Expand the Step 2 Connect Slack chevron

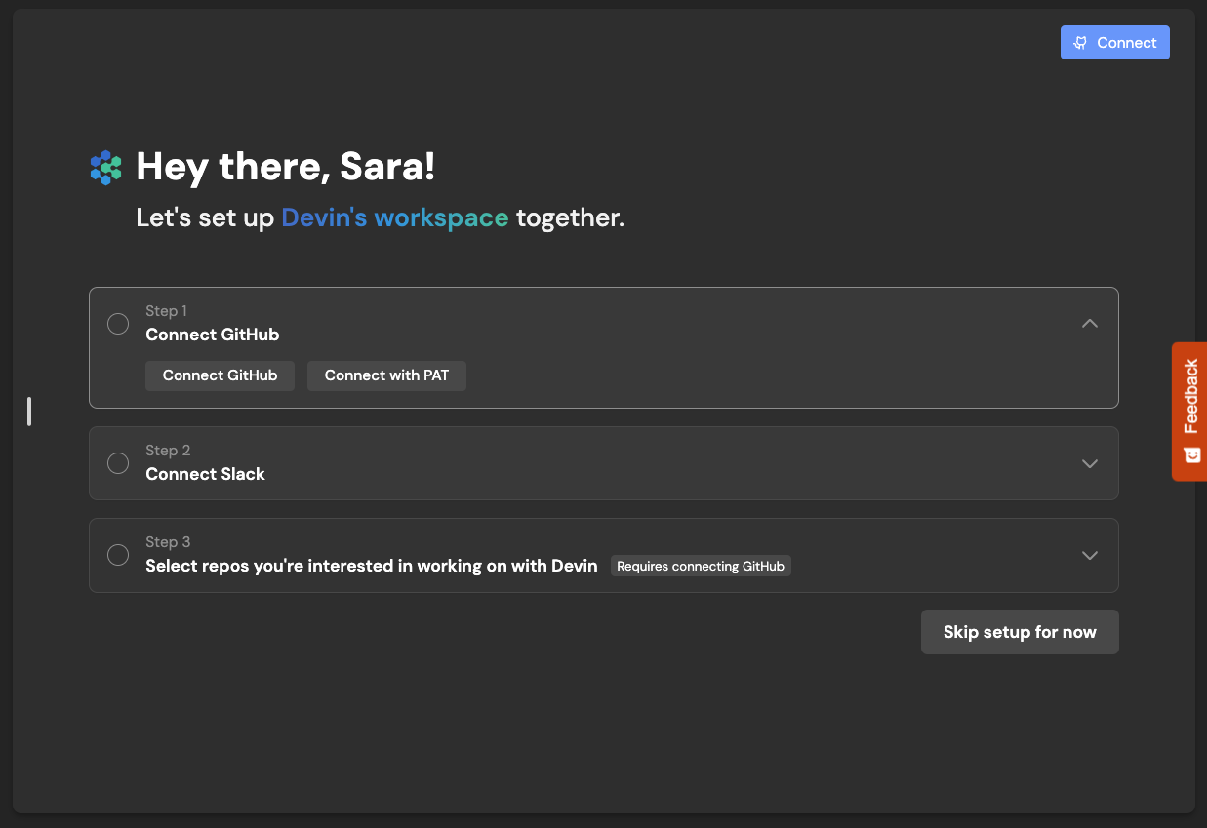click(1090, 463)
